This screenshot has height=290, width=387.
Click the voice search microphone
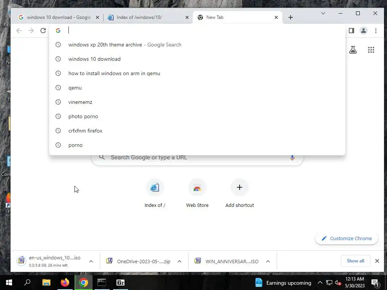point(292,157)
